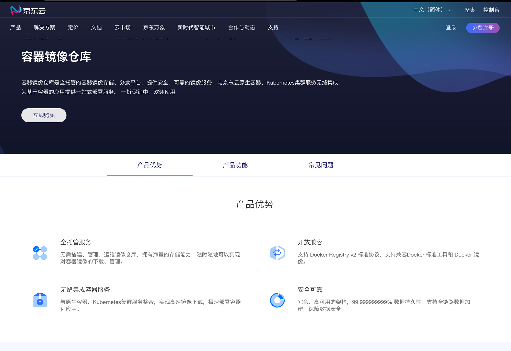Click the 登录 link
This screenshot has width=511, height=351.
tap(451, 28)
